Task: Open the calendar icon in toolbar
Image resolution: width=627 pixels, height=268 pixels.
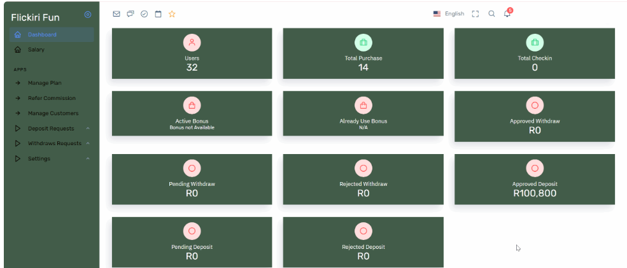Action: [158, 14]
